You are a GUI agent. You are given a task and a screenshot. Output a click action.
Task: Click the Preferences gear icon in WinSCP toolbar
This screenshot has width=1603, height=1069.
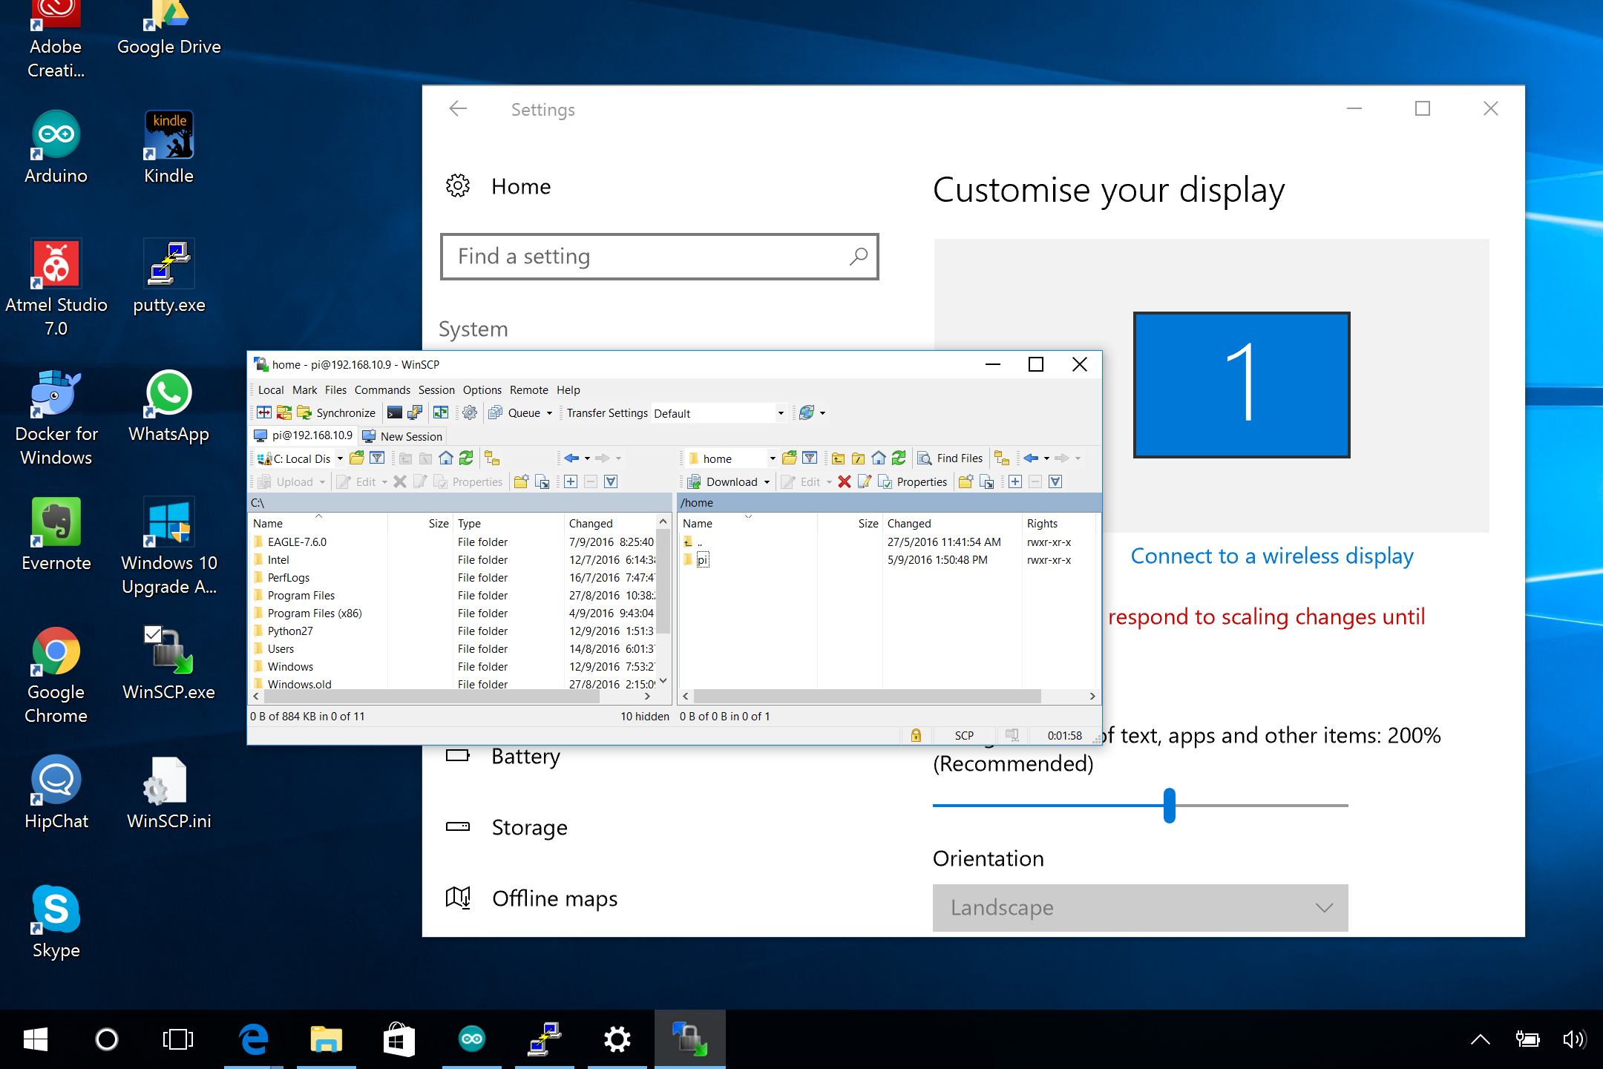[470, 413]
